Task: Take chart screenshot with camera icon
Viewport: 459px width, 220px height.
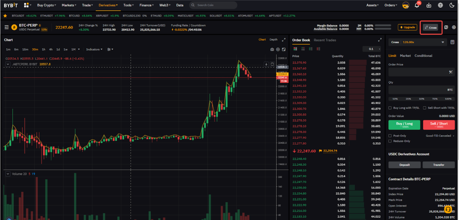Action: click(272, 50)
